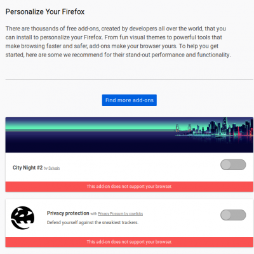Image resolution: width=254 pixels, height=254 pixels.
Task: Click the horizontal divider above Find more add-ons
Action: click(130, 80)
